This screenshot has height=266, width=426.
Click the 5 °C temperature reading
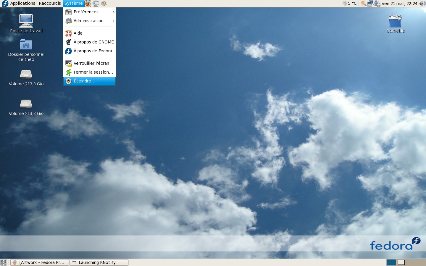[x=352, y=4]
